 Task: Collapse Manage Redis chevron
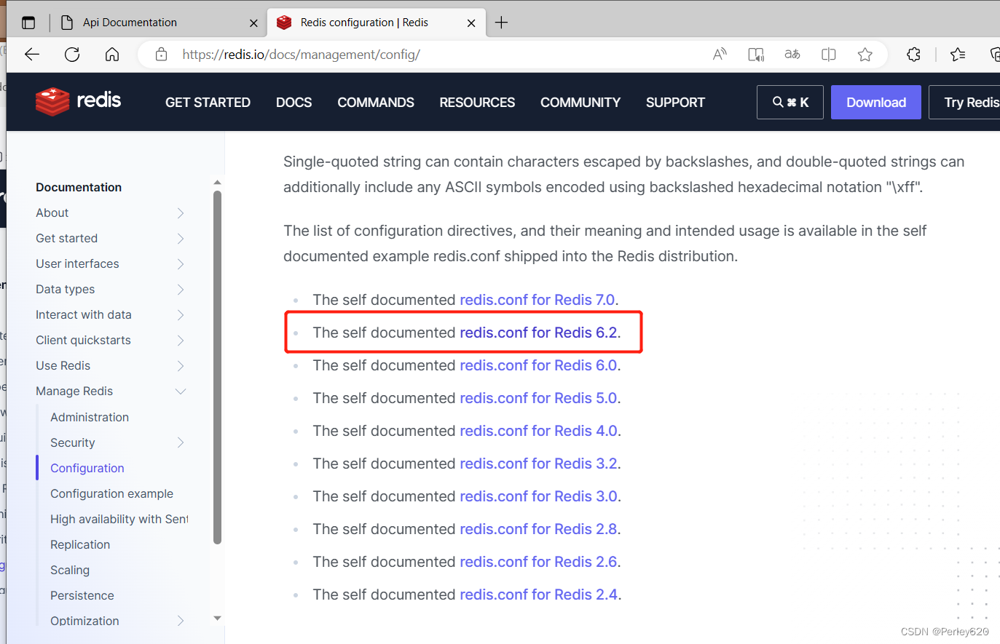point(181,391)
